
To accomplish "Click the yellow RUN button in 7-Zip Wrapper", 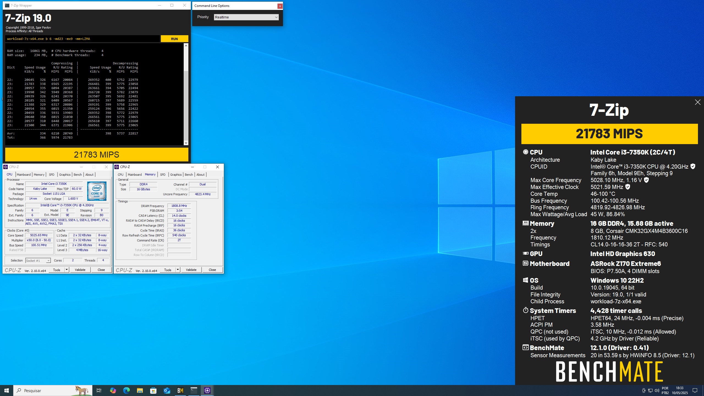I will pyautogui.click(x=174, y=39).
